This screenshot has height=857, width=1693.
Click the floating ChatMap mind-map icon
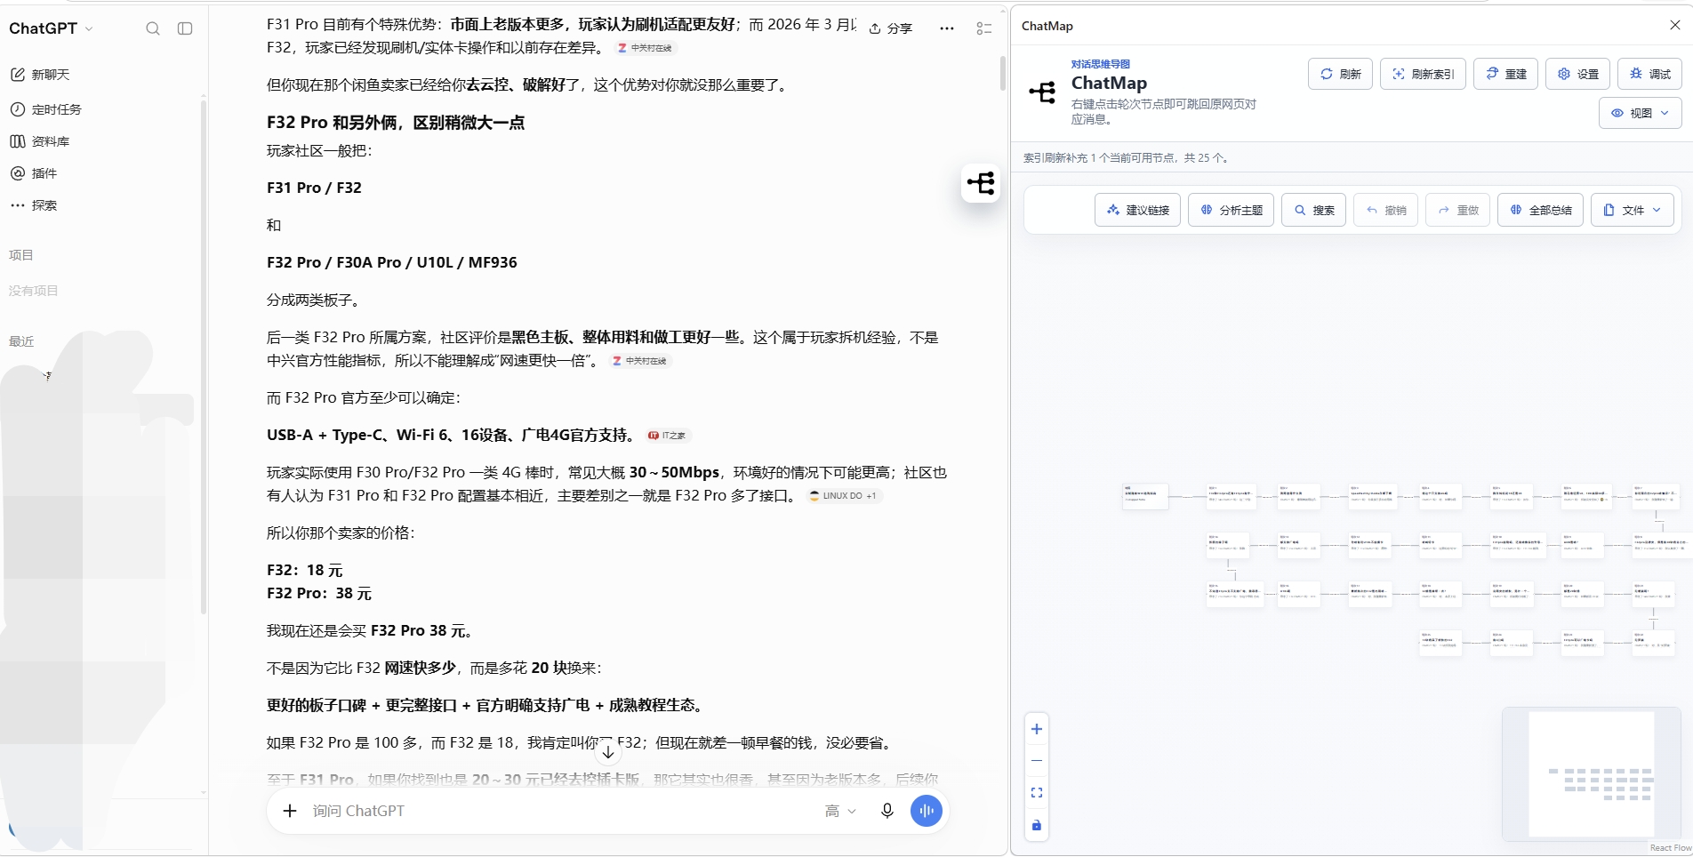[982, 183]
